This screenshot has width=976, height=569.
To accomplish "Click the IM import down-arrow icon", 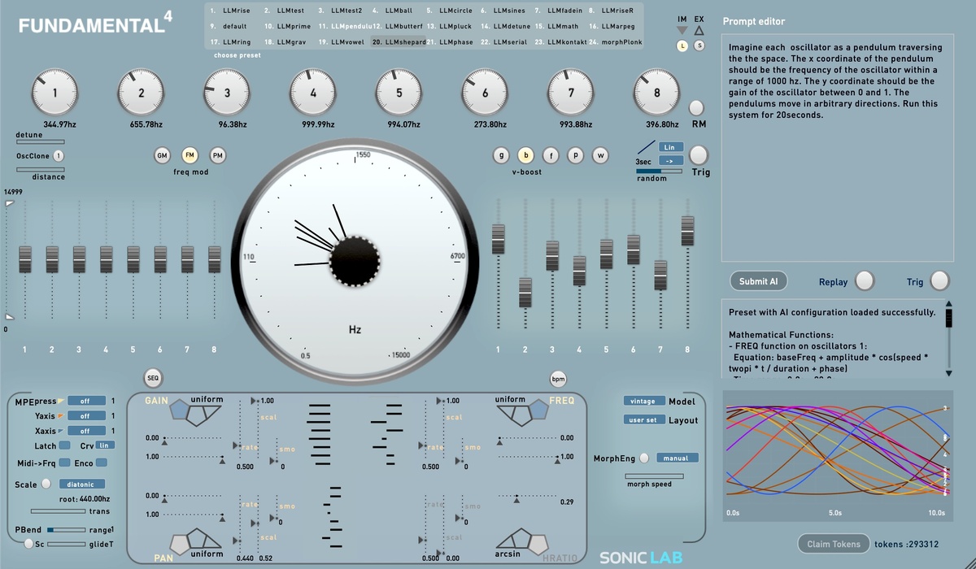I will (x=682, y=31).
